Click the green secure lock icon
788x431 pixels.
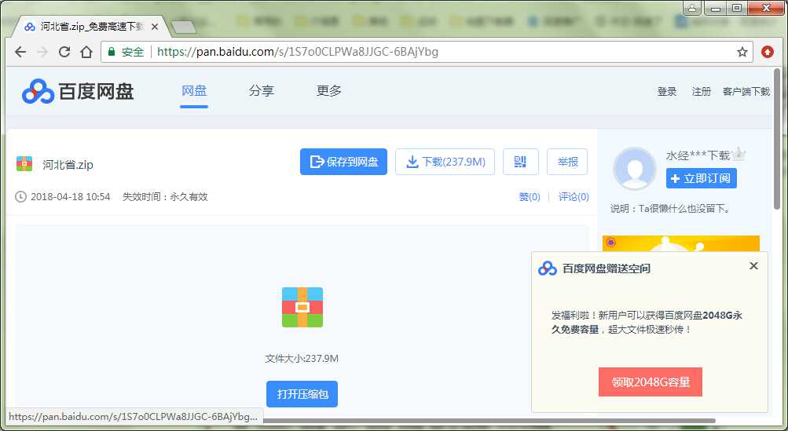(x=112, y=51)
